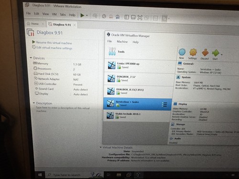The image size is (239, 179).
Task: Toggle the thumbnail bar view icon
Action: click(133, 17)
